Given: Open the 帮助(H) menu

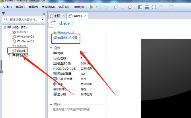Looking at the screenshot, I should click(79, 7).
